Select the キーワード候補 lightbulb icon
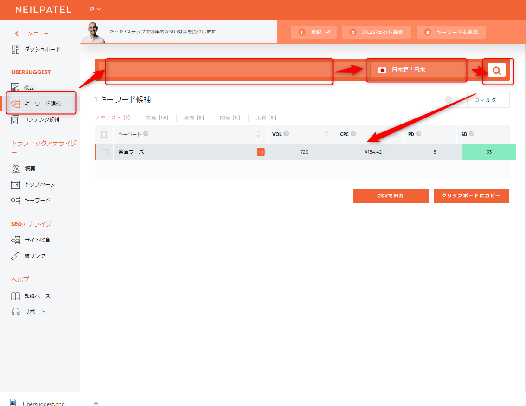 point(15,104)
